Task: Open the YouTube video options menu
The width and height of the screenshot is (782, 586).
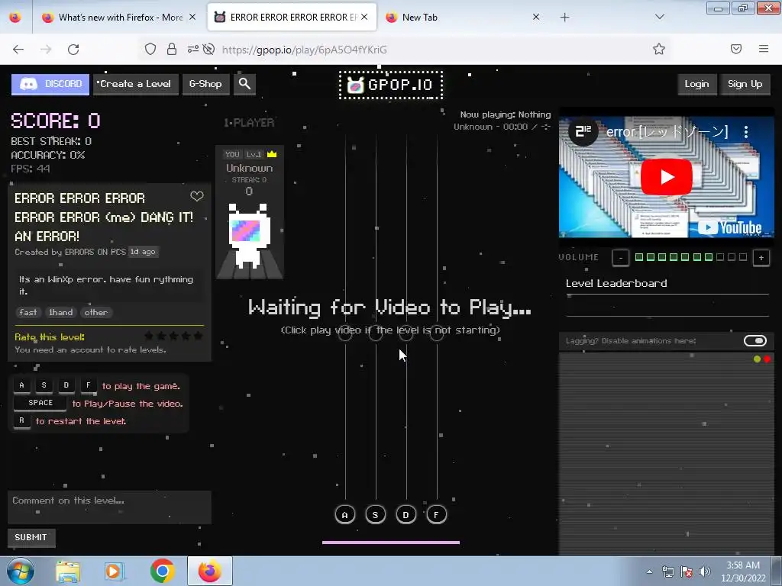Action: [746, 132]
